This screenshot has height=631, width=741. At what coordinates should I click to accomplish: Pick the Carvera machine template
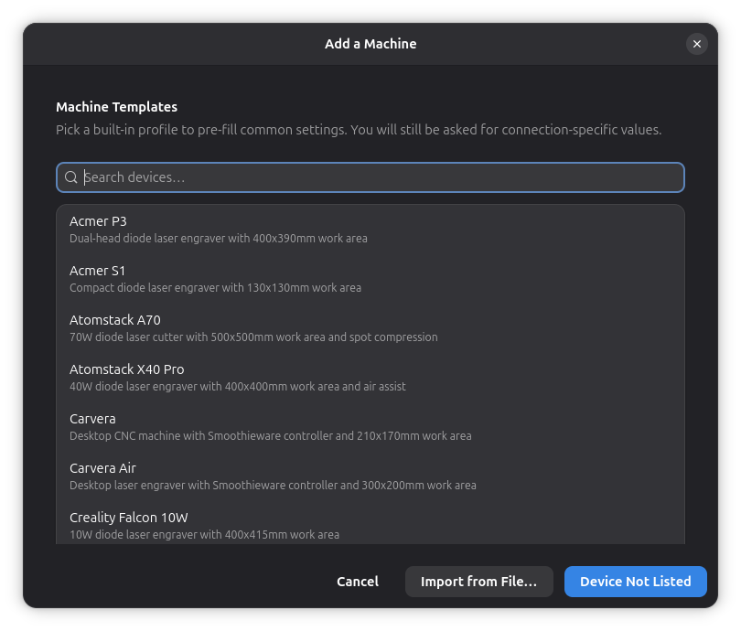click(370, 427)
